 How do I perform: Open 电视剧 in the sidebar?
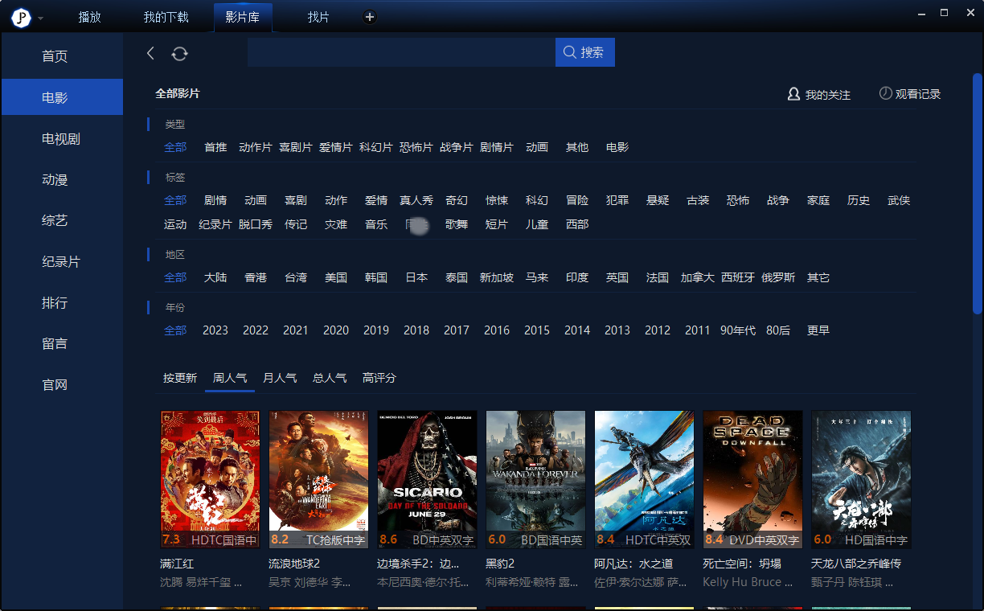[61, 139]
